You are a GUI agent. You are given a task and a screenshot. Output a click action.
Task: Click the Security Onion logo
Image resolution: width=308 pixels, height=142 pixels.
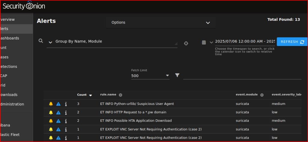coord(24,5)
